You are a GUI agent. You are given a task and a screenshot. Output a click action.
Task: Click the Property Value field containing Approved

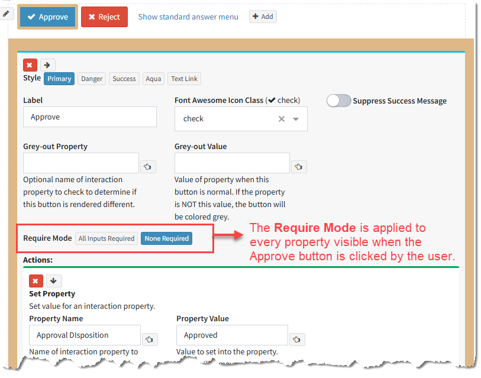tap(232, 335)
